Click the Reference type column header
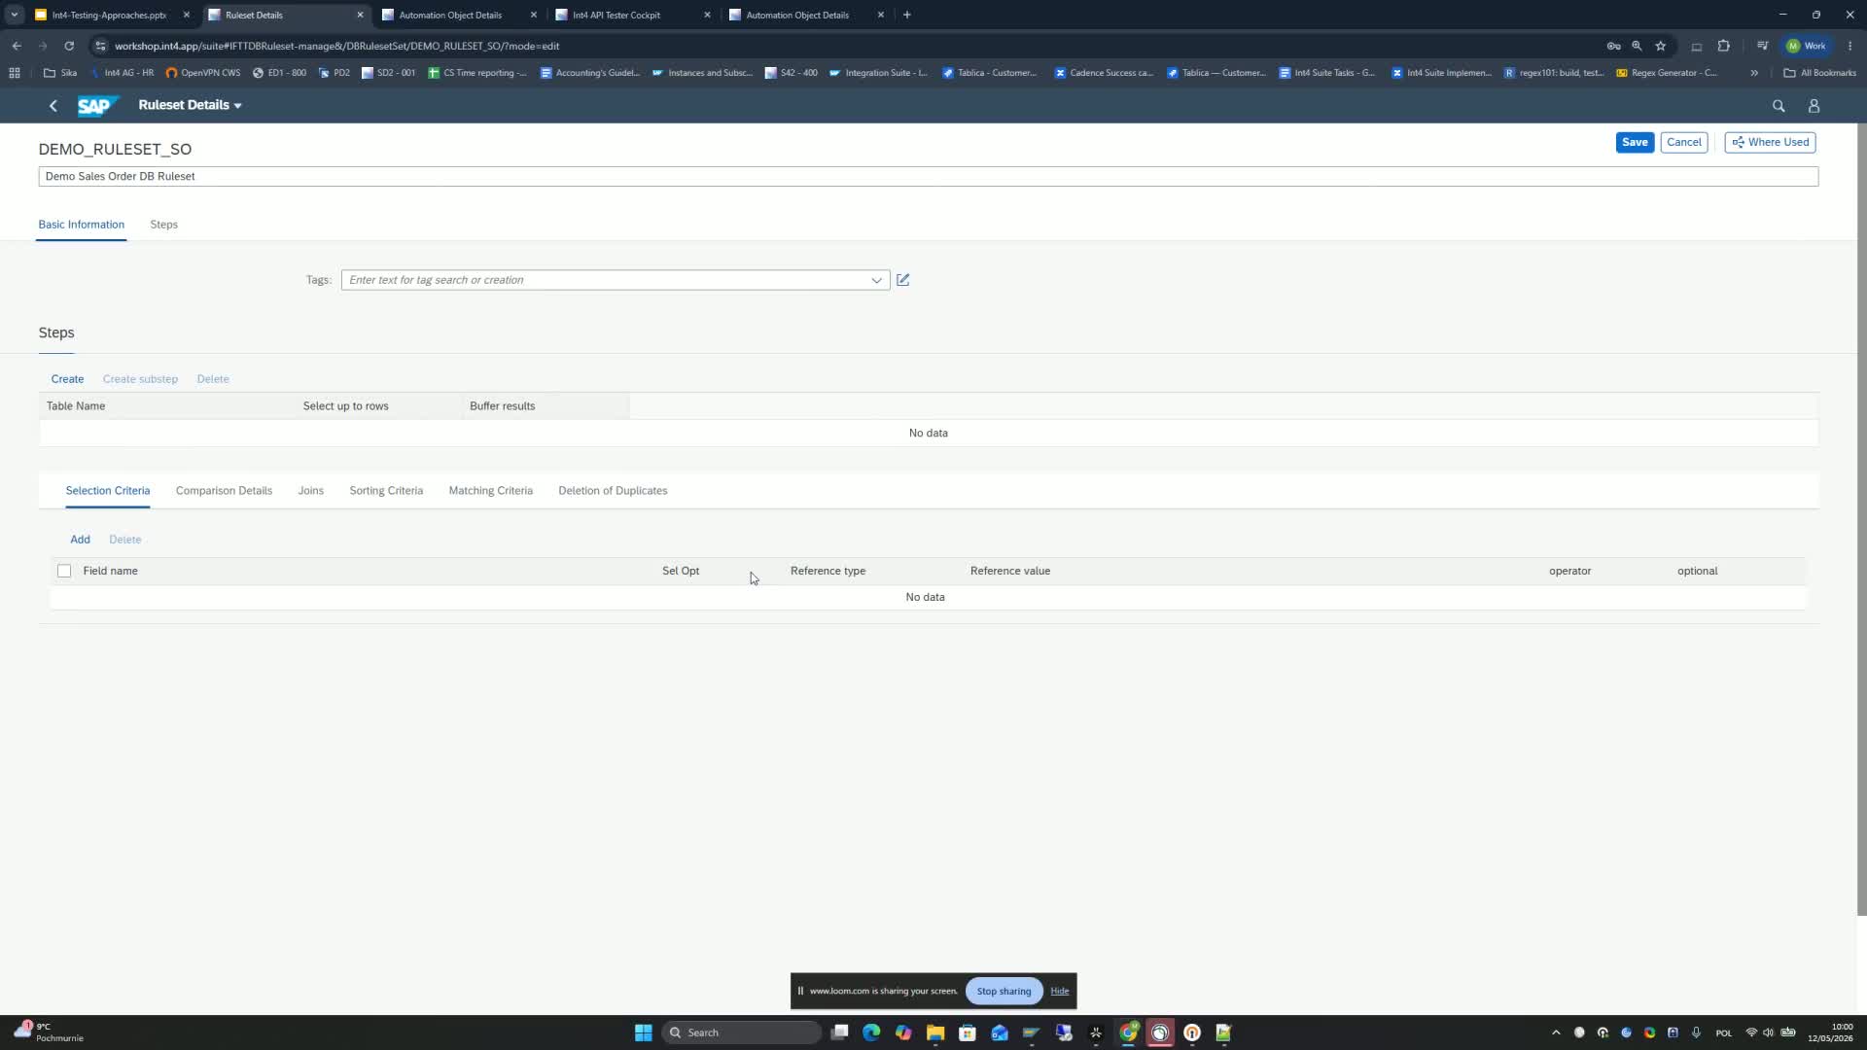The width and height of the screenshot is (1867, 1050). click(x=828, y=571)
